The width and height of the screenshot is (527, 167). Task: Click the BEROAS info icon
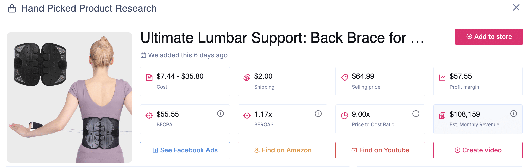click(318, 114)
